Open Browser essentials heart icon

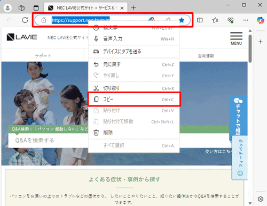(x=231, y=20)
